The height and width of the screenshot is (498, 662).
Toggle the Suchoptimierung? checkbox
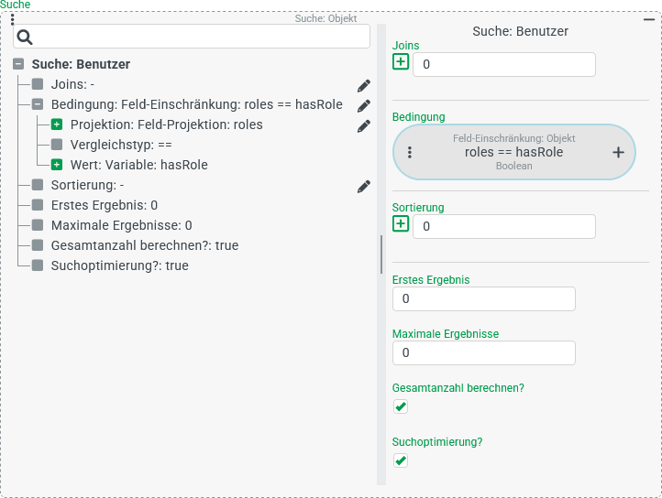pyautogui.click(x=401, y=460)
